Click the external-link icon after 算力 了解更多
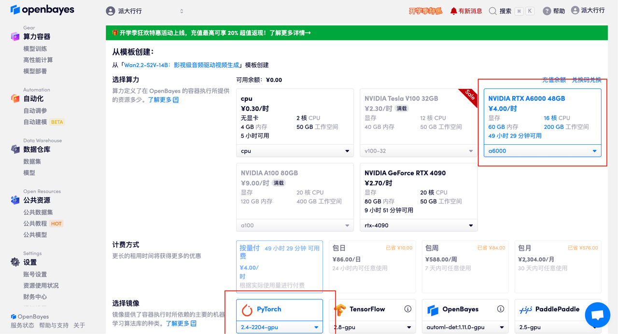The image size is (618, 334). 176,100
